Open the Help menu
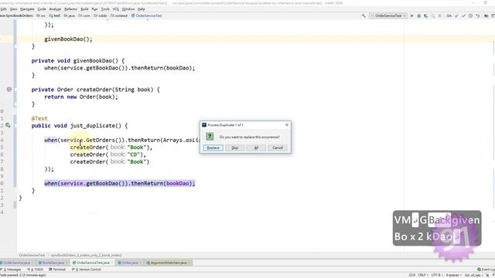Screen dimensions: 495x278 (x=142, y=9)
